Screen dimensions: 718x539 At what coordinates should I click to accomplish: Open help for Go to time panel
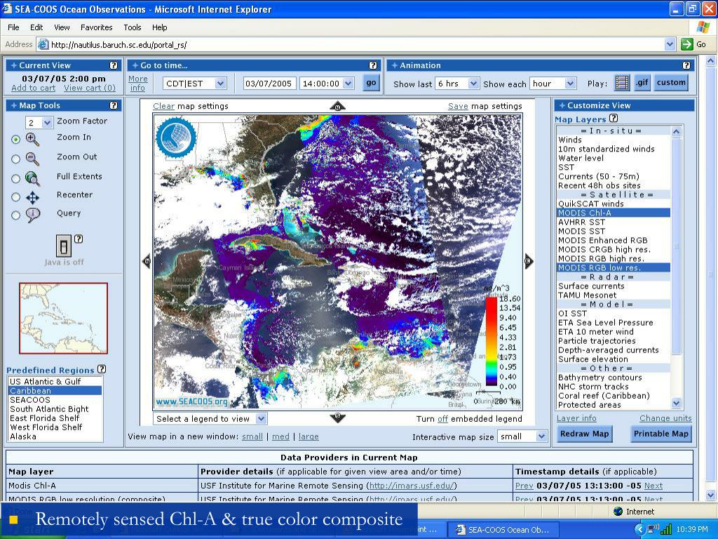click(373, 65)
